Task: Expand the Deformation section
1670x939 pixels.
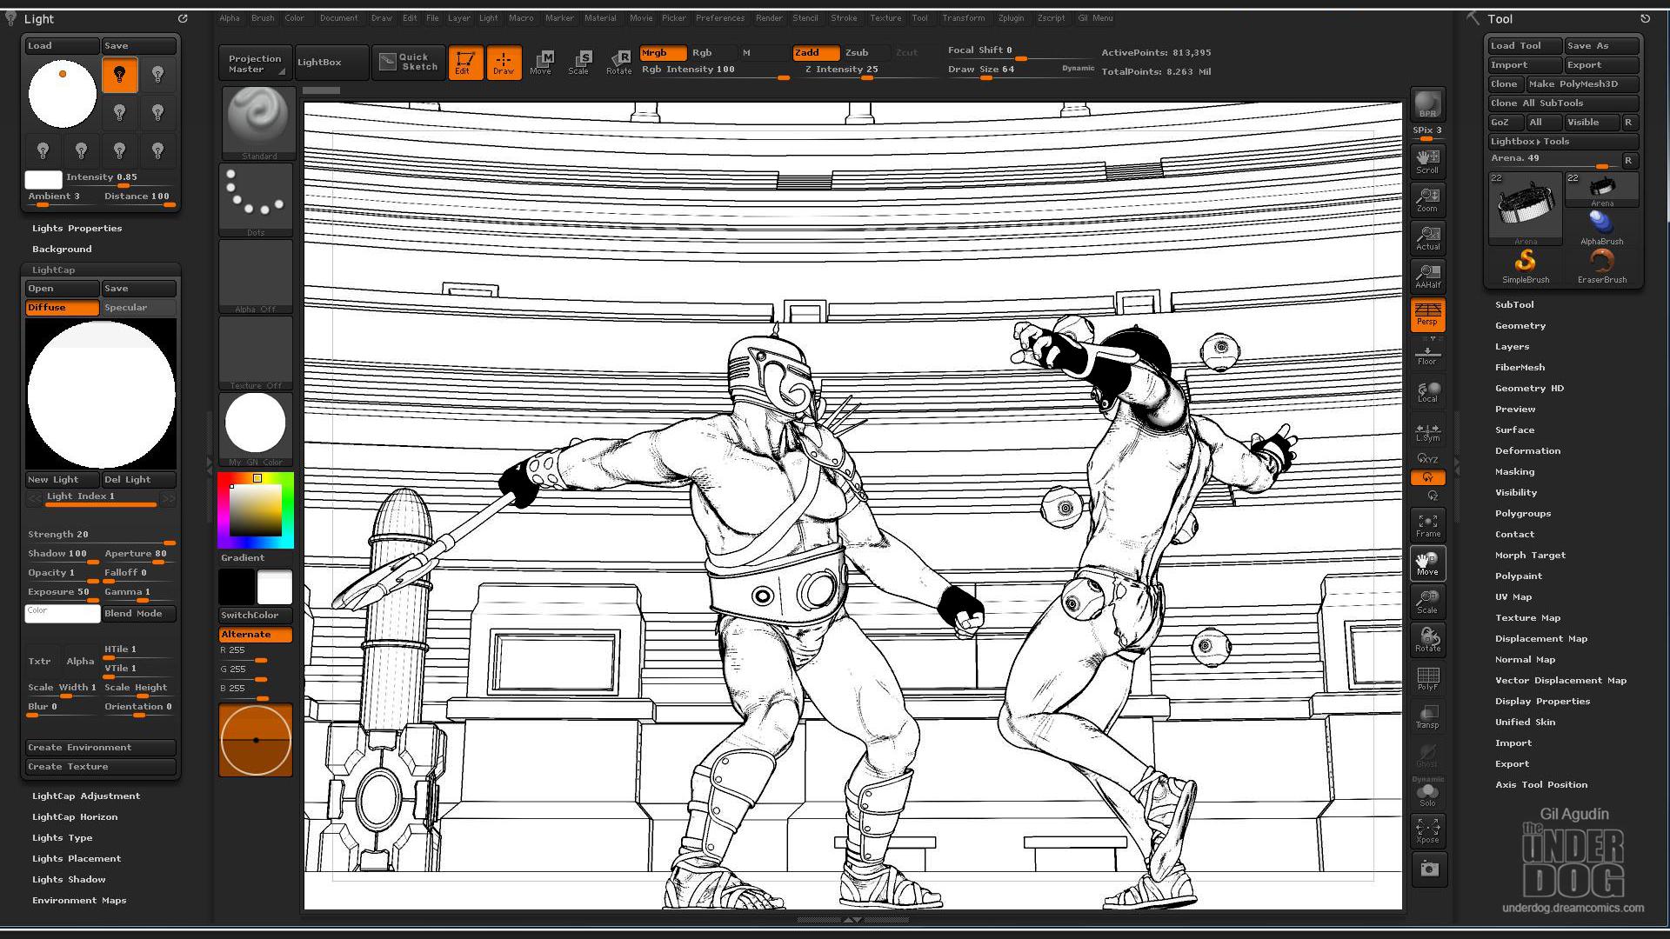Action: (x=1527, y=451)
